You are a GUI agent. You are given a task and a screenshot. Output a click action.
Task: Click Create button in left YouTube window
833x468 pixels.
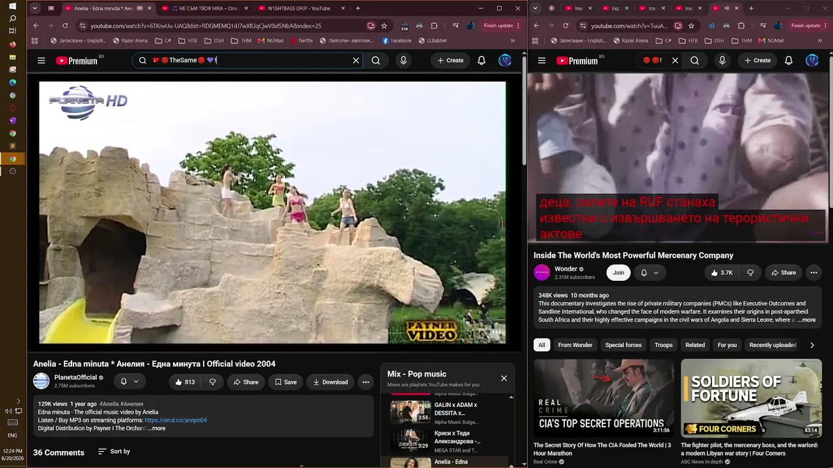450,60
